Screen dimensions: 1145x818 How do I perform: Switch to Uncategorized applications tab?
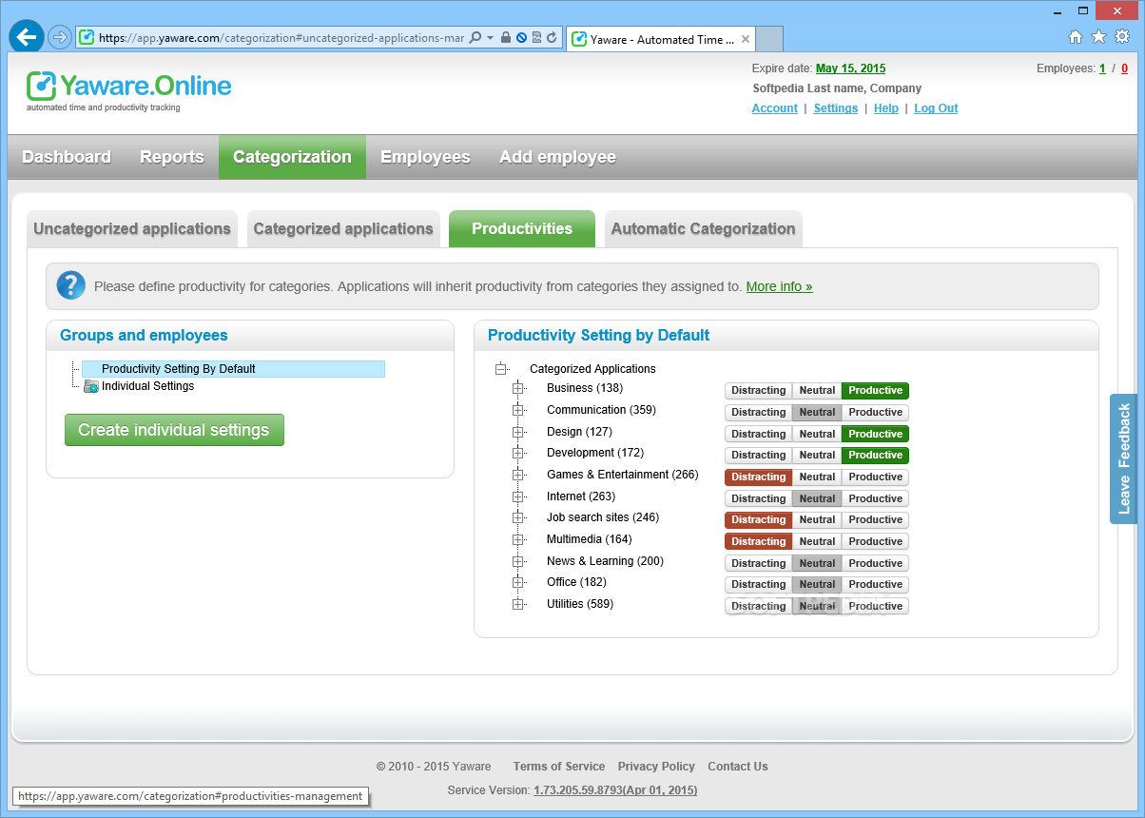pos(132,228)
